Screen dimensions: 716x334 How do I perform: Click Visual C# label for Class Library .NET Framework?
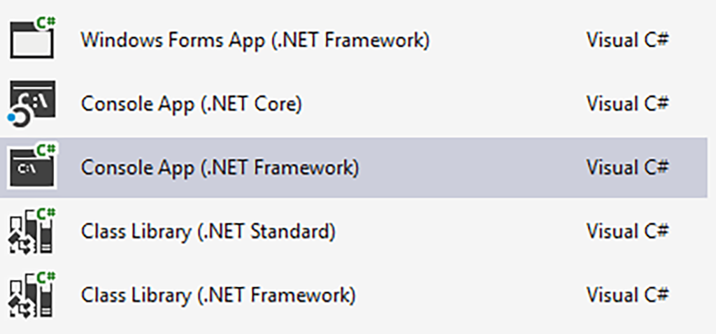[627, 295]
